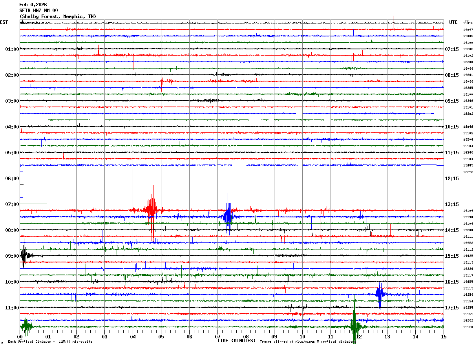Click the 05 minute mark on x-axis
Screen dimensions: 475x347
point(161,337)
